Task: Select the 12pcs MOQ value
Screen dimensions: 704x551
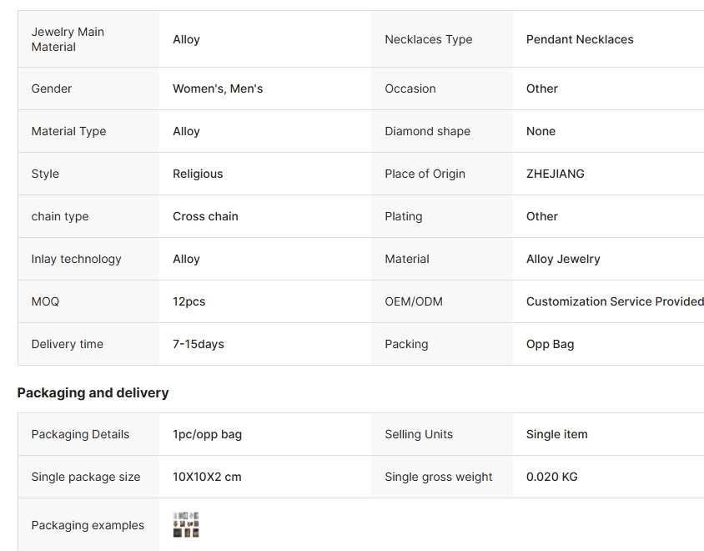Action: click(x=189, y=301)
